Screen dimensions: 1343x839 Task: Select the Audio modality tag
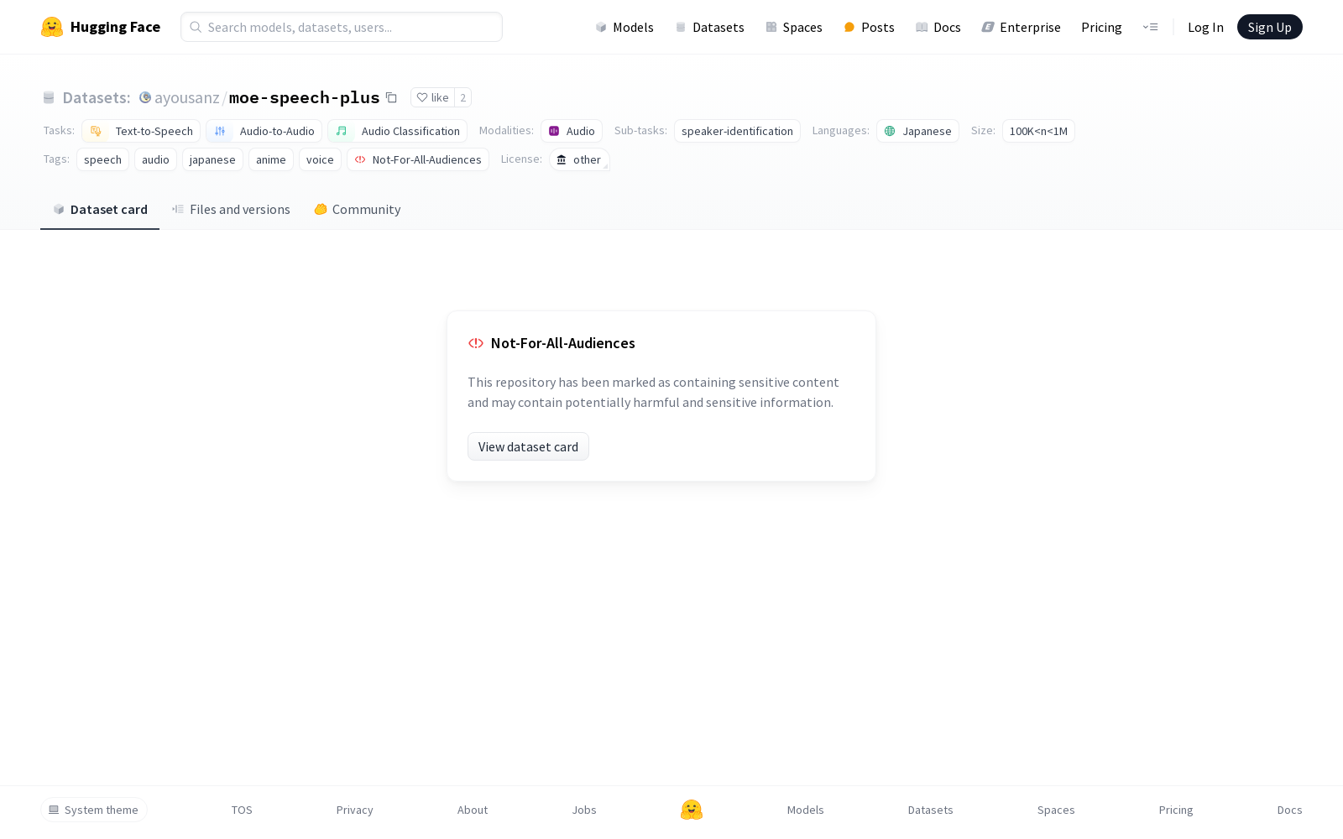click(572, 131)
